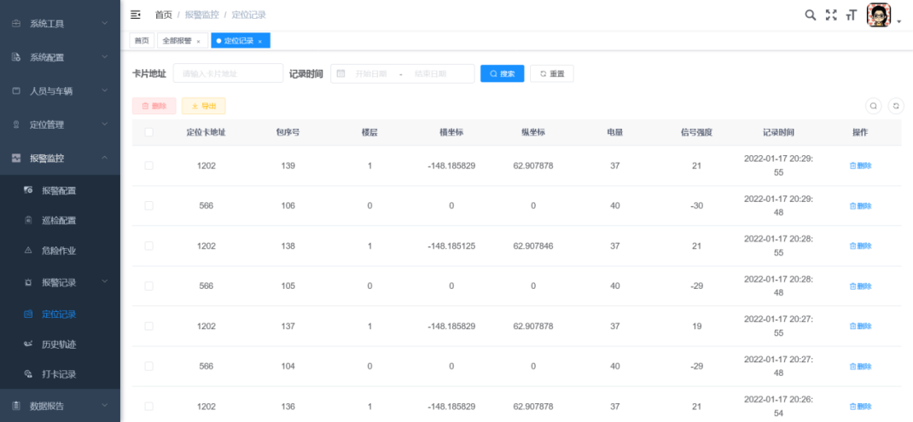913x422 pixels.
Task: Expand the 系统工具 sidebar menu
Action: (x=60, y=24)
